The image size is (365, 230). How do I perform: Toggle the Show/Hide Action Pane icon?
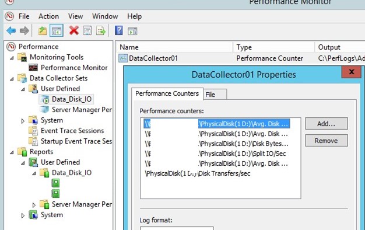coord(132,31)
